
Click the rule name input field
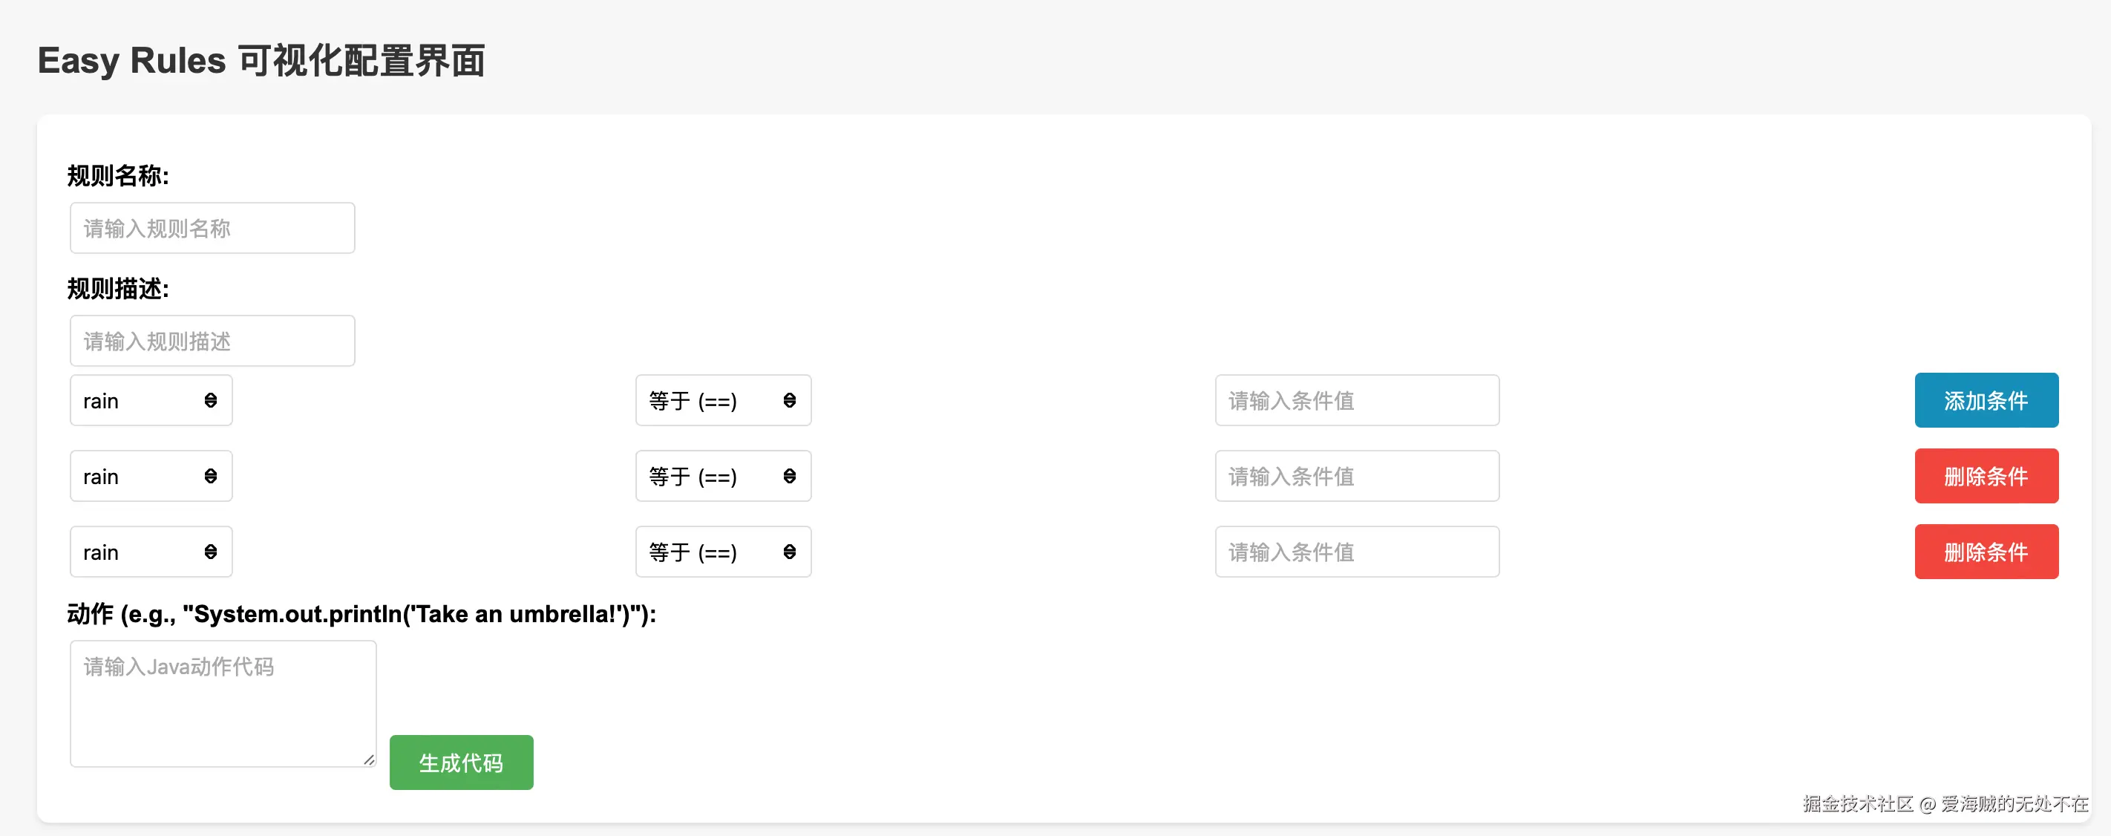[212, 228]
